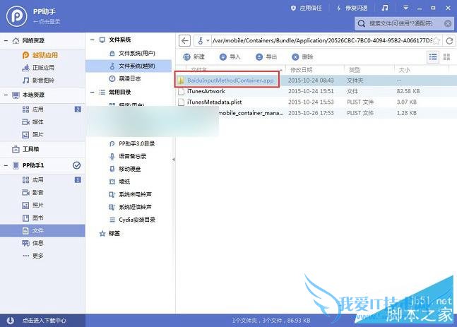
Task: Open 应用 under PP助手1 device
Action: [33, 180]
